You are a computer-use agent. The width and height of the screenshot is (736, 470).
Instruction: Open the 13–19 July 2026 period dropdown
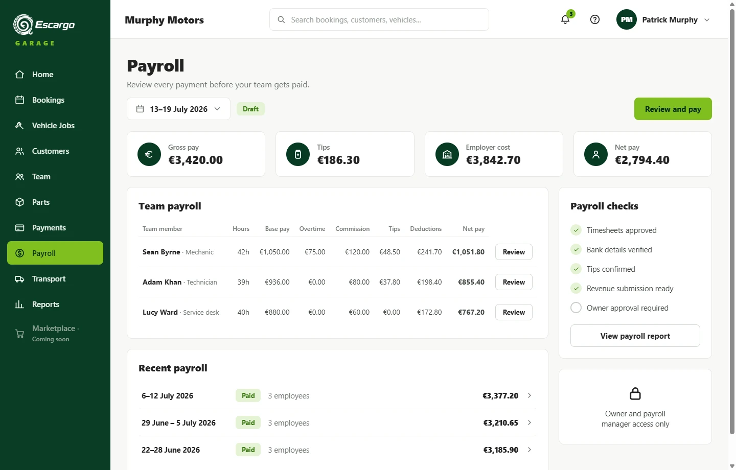click(x=178, y=109)
